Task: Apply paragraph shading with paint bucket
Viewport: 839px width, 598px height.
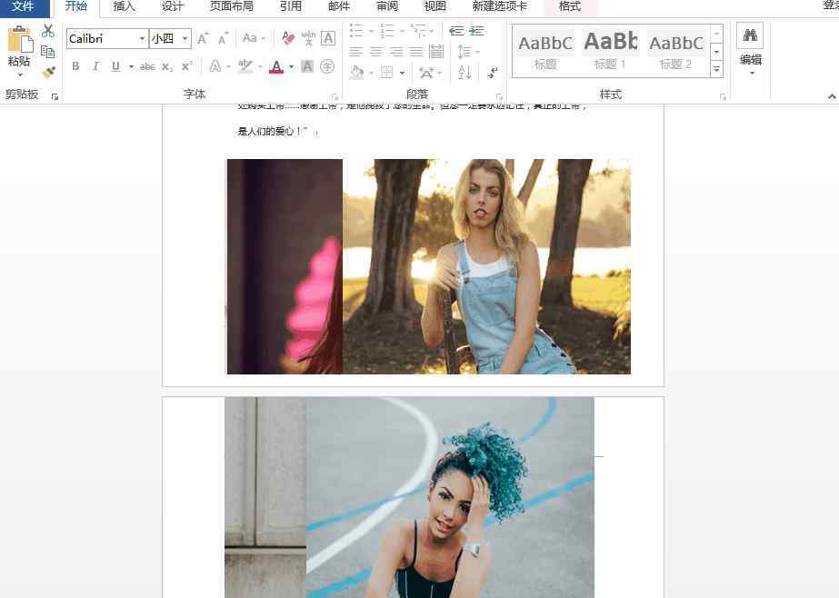Action: click(x=356, y=72)
